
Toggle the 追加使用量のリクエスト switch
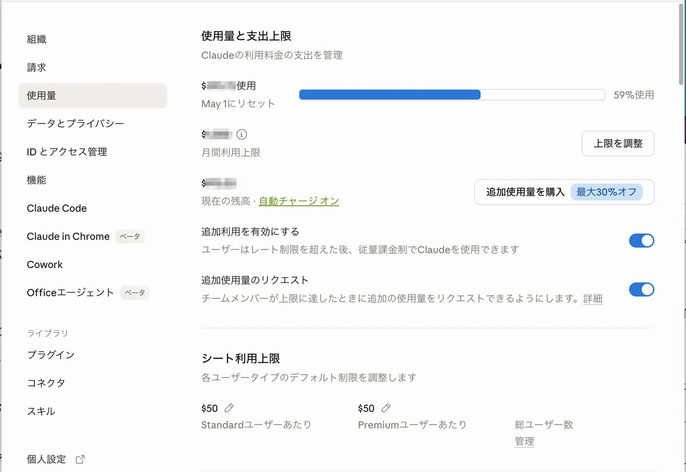[x=641, y=289]
